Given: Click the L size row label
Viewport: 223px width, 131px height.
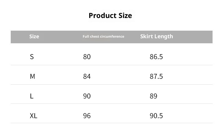Looking at the screenshot, I should click(32, 96).
